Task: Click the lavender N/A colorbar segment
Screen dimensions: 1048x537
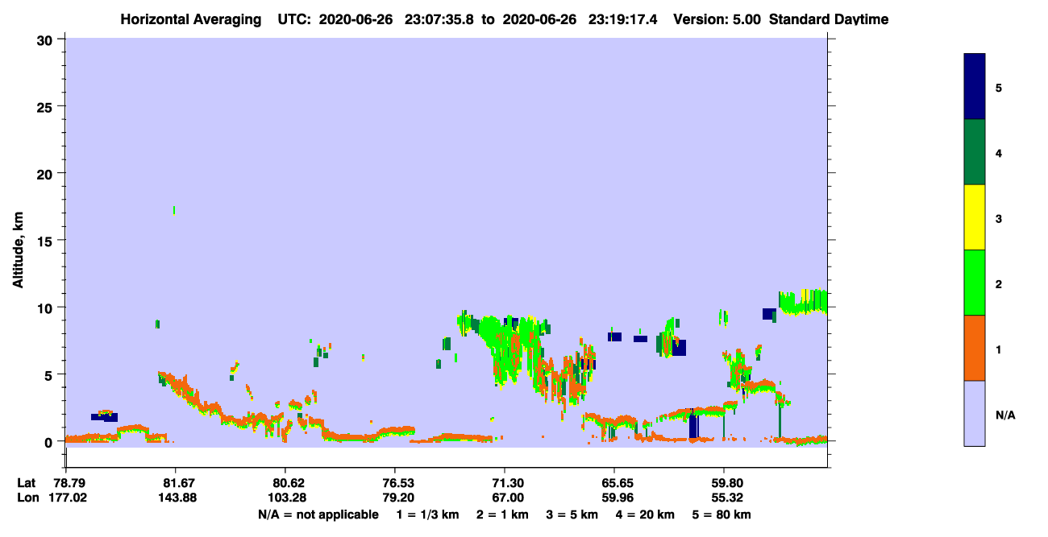Action: point(975,413)
